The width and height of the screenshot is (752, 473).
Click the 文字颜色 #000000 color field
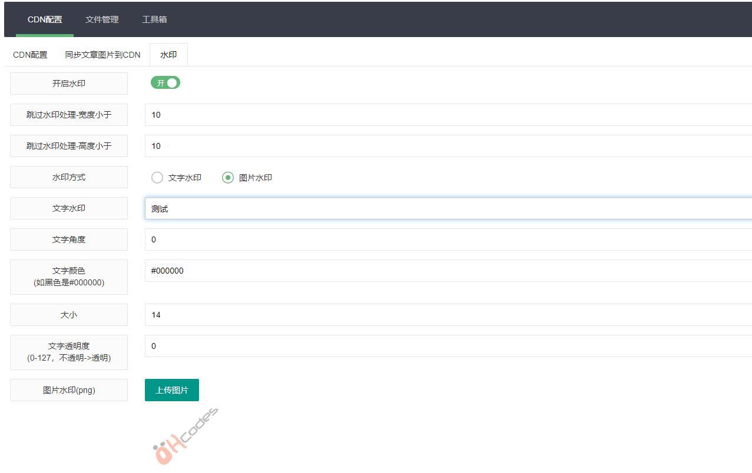[448, 271]
